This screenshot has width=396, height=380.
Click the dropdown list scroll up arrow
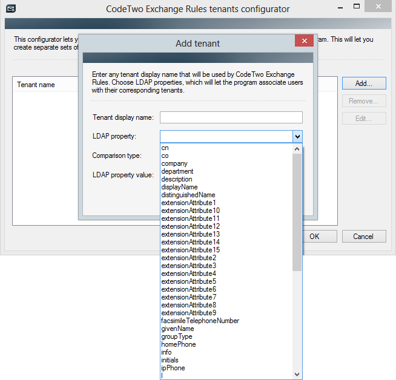(x=297, y=149)
